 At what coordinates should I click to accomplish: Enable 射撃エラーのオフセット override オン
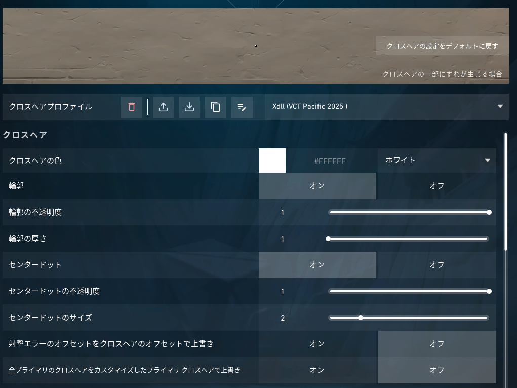click(317, 344)
